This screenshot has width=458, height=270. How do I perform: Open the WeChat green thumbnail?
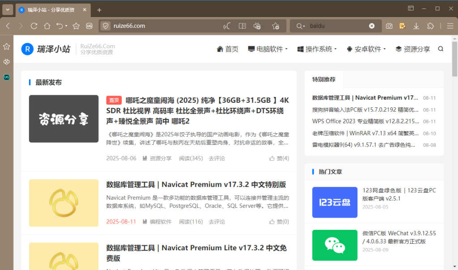[335, 245]
